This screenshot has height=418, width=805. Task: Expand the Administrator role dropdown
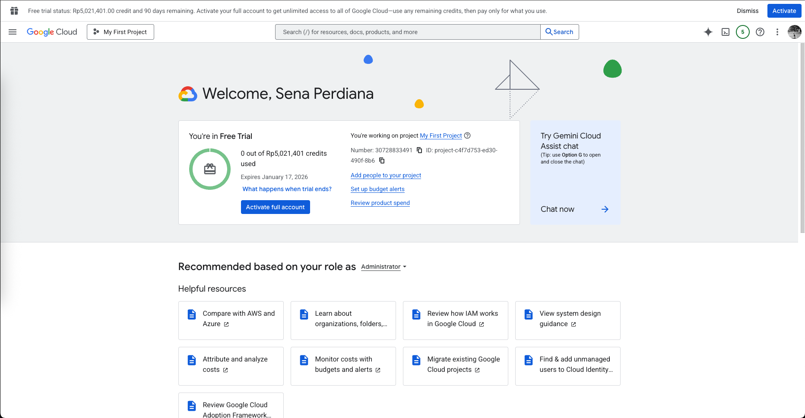tap(383, 267)
